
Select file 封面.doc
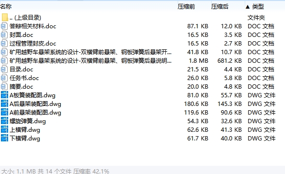point(21,35)
